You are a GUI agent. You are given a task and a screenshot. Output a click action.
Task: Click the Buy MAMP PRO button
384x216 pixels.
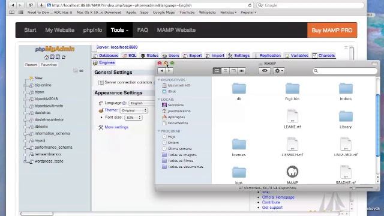point(332,30)
